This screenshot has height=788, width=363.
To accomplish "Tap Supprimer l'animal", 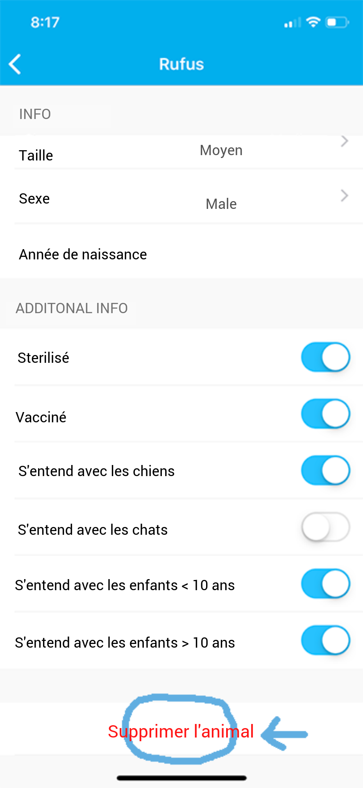I will (181, 731).
